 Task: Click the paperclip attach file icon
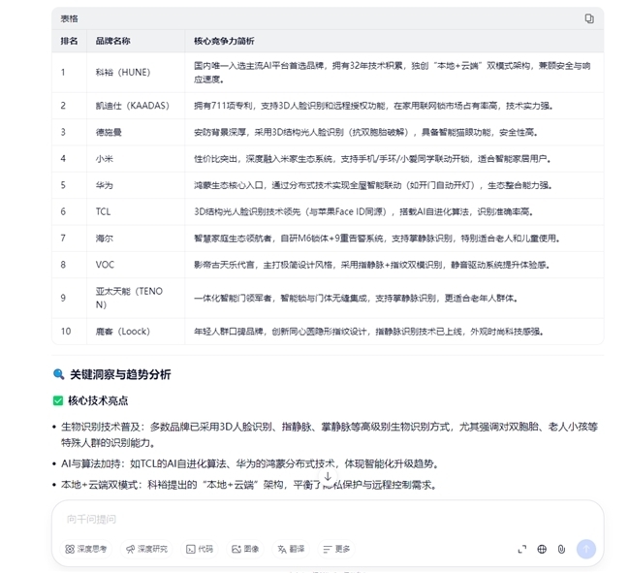(561, 549)
